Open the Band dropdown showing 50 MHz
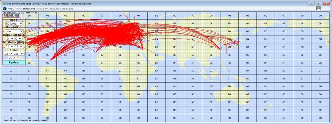Screen dimensions: 332x124 (x=14, y=23)
